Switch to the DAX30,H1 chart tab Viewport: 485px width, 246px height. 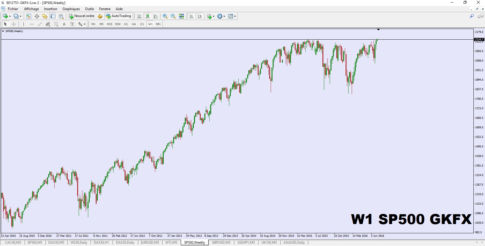[x=101, y=243]
